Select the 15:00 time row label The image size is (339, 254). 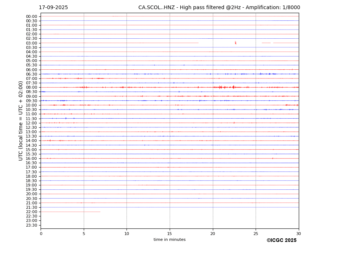31,150
